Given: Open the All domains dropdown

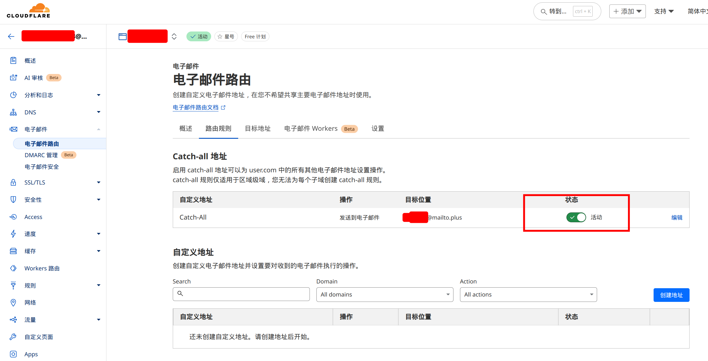Looking at the screenshot, I should 384,294.
